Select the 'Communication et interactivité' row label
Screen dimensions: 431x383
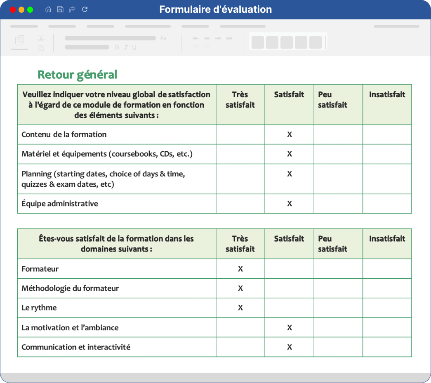pyautogui.click(x=76, y=347)
